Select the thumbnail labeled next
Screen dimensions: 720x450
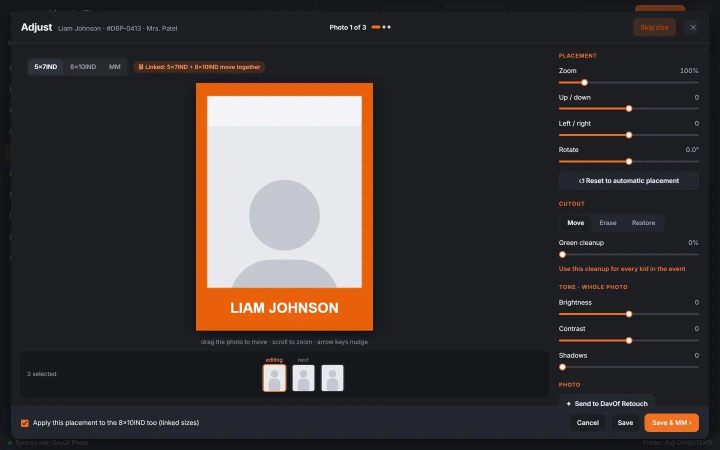click(x=303, y=377)
